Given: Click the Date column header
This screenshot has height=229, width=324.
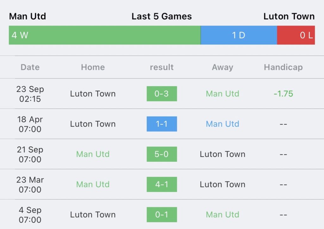Looking at the screenshot, I should pos(30,67).
